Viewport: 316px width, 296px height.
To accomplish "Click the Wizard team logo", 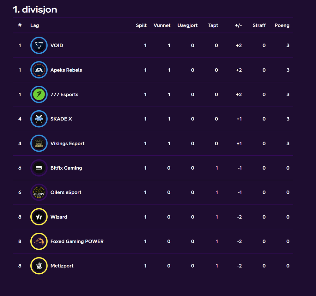I will (x=39, y=217).
